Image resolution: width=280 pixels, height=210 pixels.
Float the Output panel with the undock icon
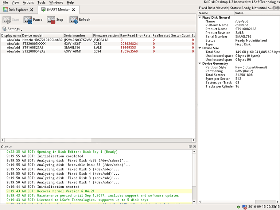click(190, 147)
